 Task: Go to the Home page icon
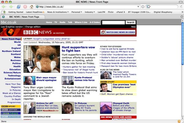click(32, 7)
